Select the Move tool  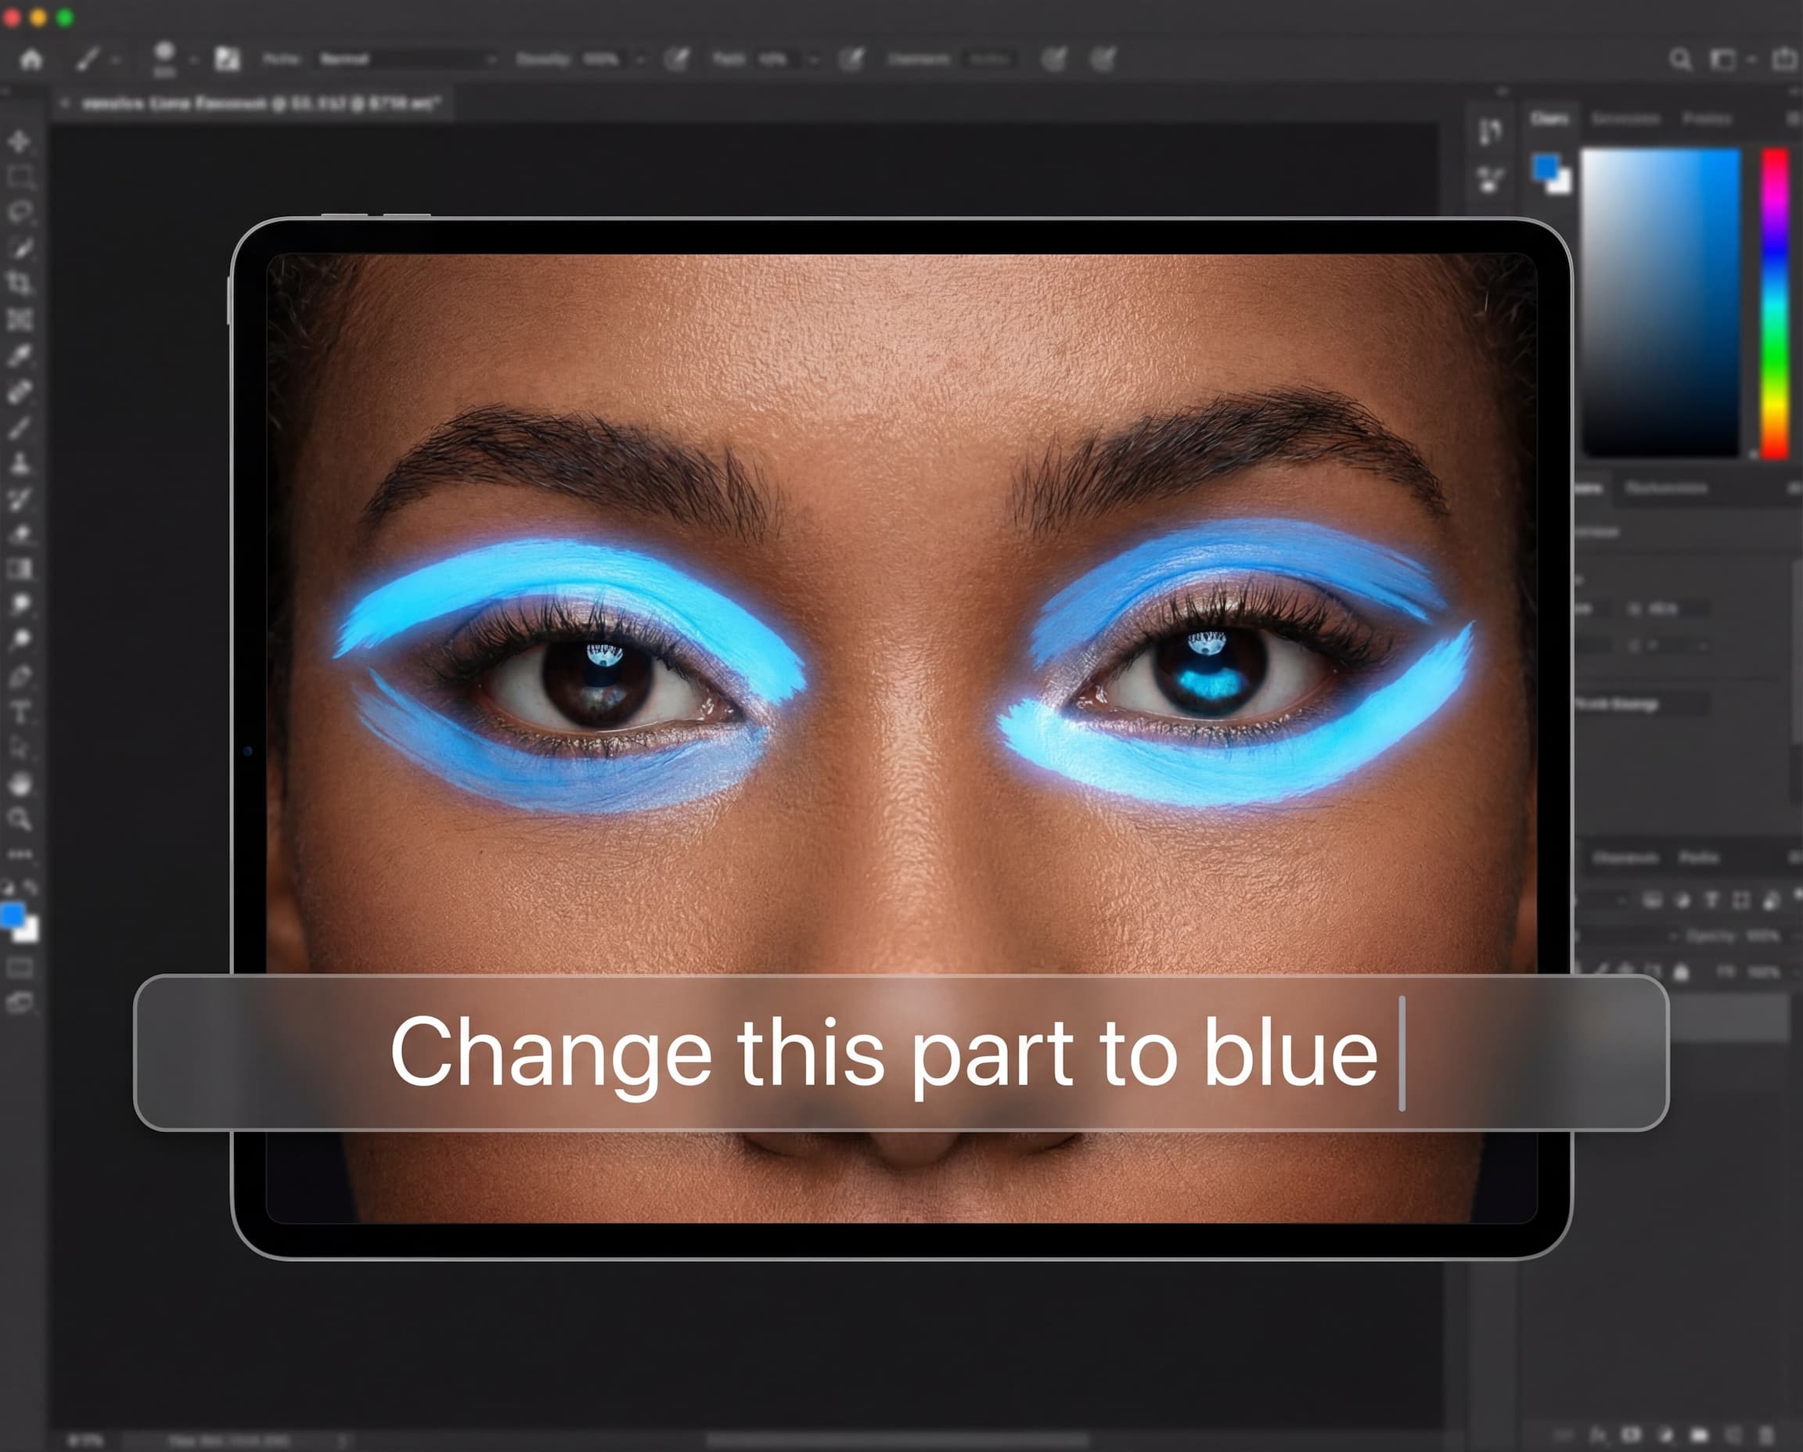(20, 141)
